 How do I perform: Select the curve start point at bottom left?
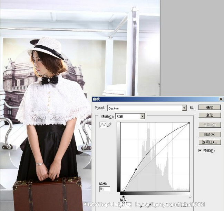124,191
